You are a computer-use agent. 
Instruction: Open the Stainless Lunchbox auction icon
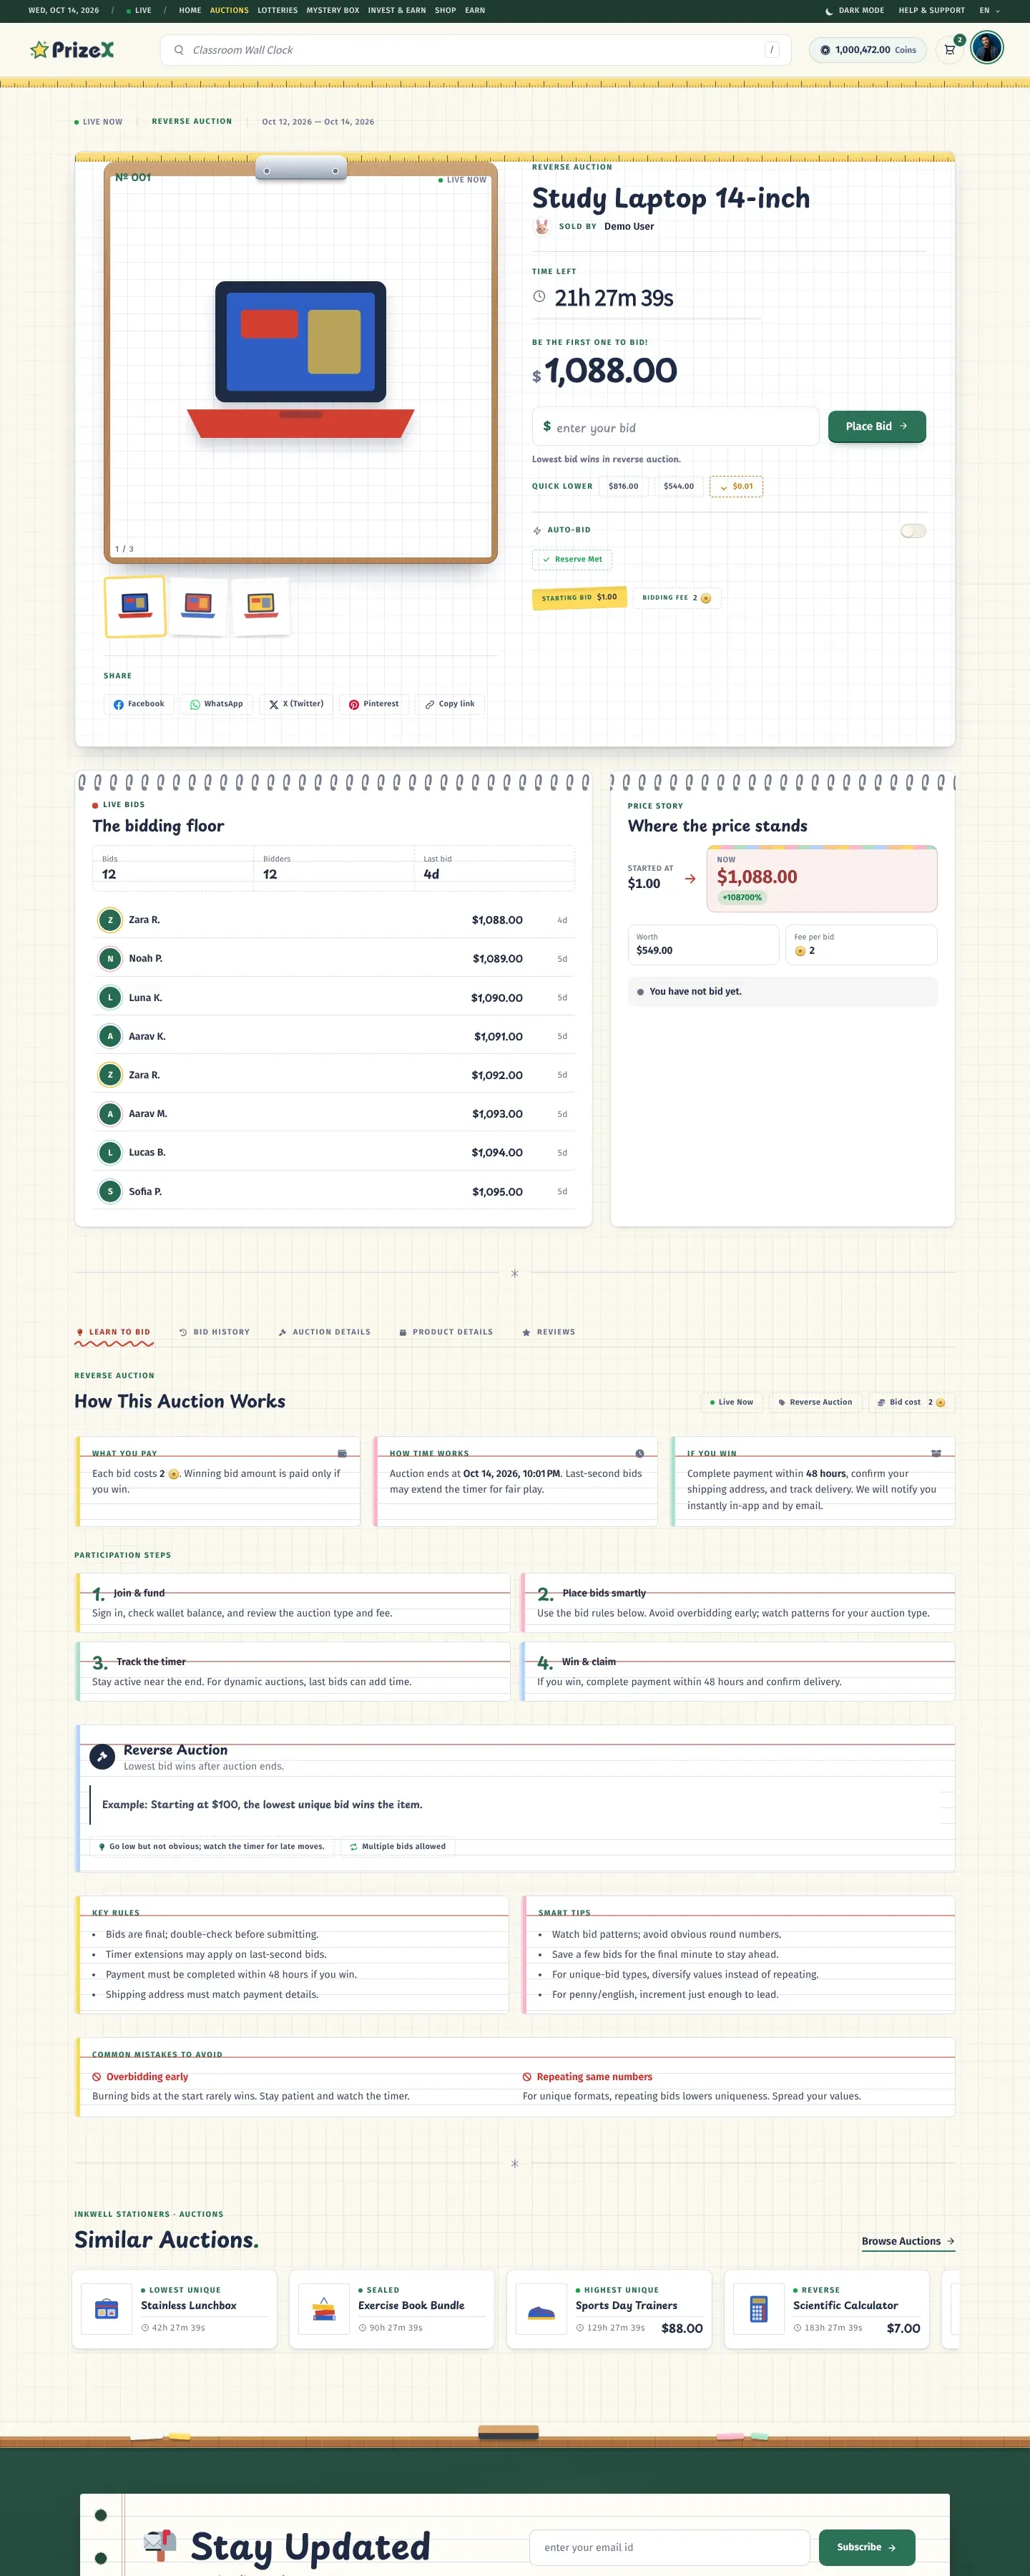coord(106,2309)
